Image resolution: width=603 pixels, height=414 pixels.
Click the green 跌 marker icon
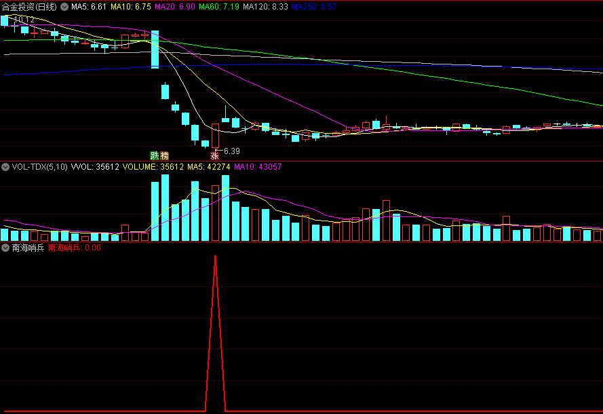tap(154, 155)
